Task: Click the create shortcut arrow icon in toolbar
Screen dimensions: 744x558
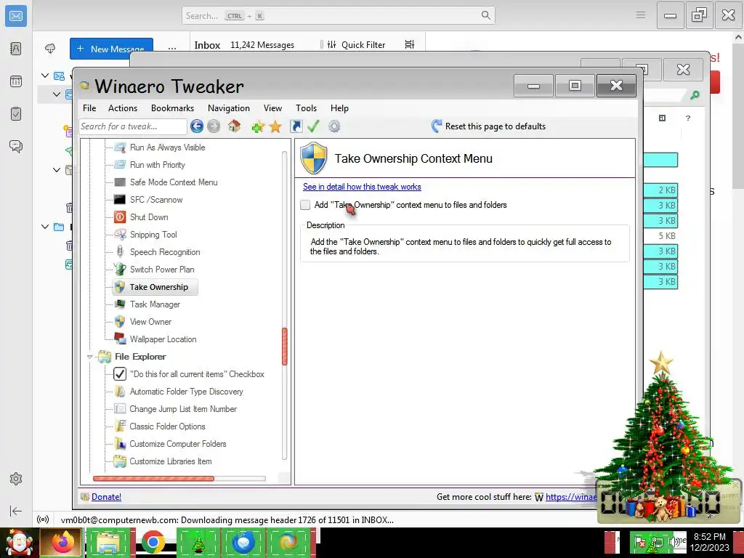Action: click(x=296, y=126)
